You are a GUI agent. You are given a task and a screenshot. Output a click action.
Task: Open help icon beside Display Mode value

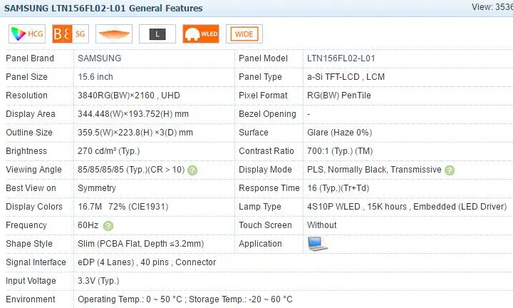coord(450,170)
